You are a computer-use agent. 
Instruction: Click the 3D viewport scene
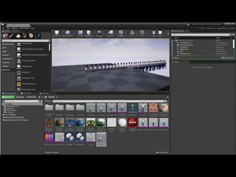(x=111, y=64)
